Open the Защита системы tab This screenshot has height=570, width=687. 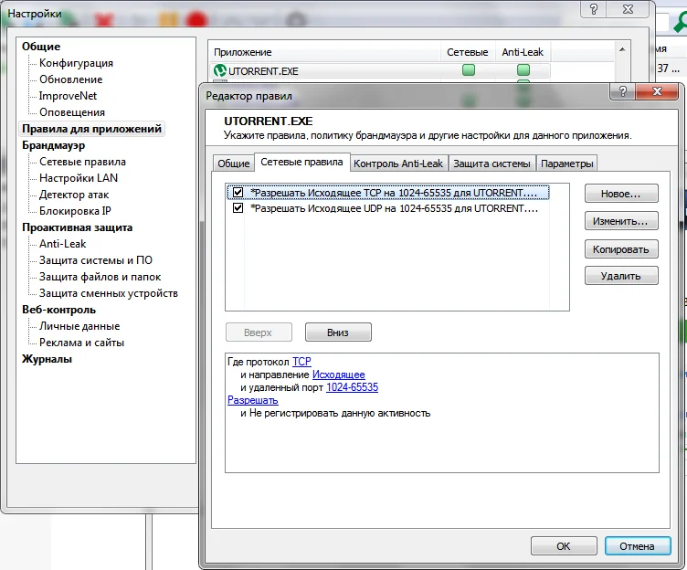[491, 164]
